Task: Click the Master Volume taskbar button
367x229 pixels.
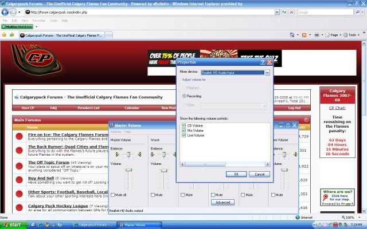Action: point(139,225)
